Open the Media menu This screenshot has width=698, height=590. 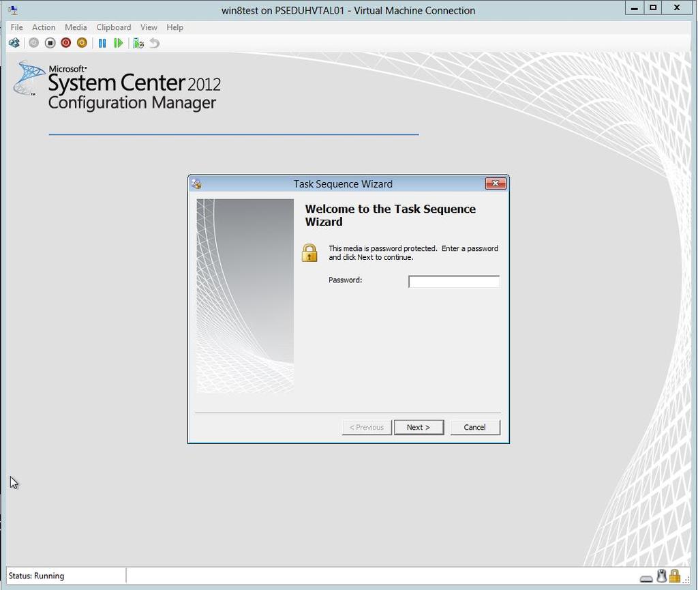76,27
